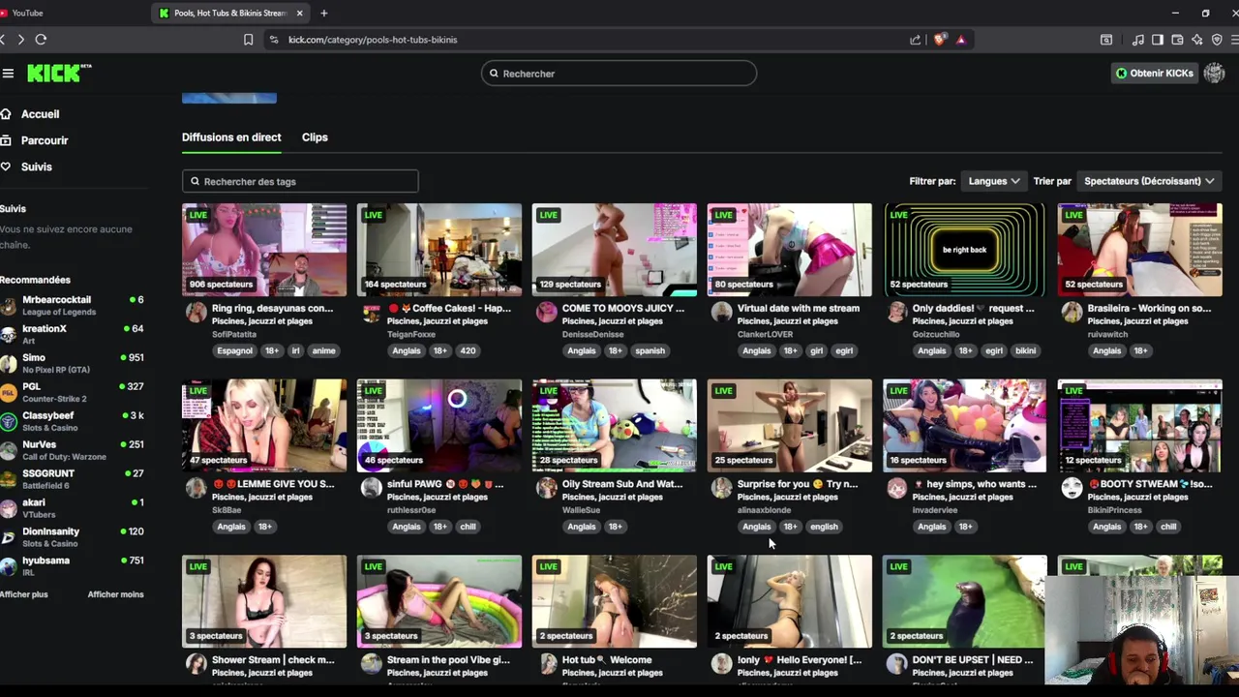Switch to the Clips tab
Image resolution: width=1239 pixels, height=697 pixels.
(315, 137)
